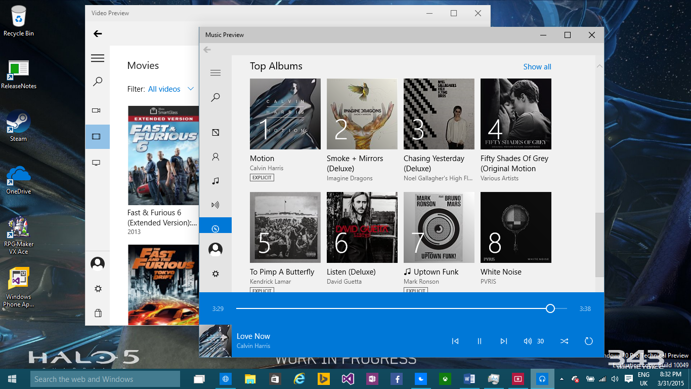Open Songs view music-note icon
The width and height of the screenshot is (691, 389).
coord(215,181)
